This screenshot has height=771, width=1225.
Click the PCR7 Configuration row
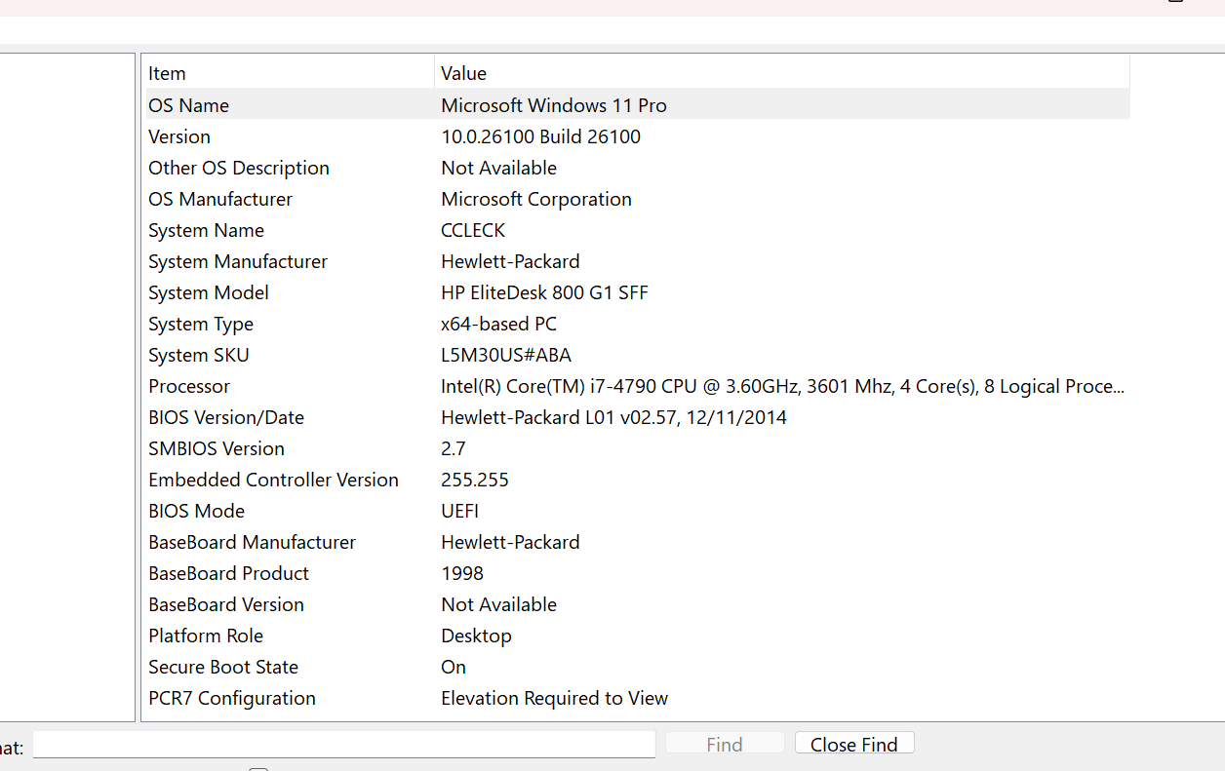coord(232,698)
